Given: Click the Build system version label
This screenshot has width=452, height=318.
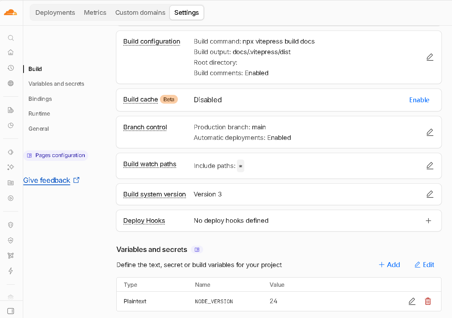Looking at the screenshot, I should [x=155, y=194].
